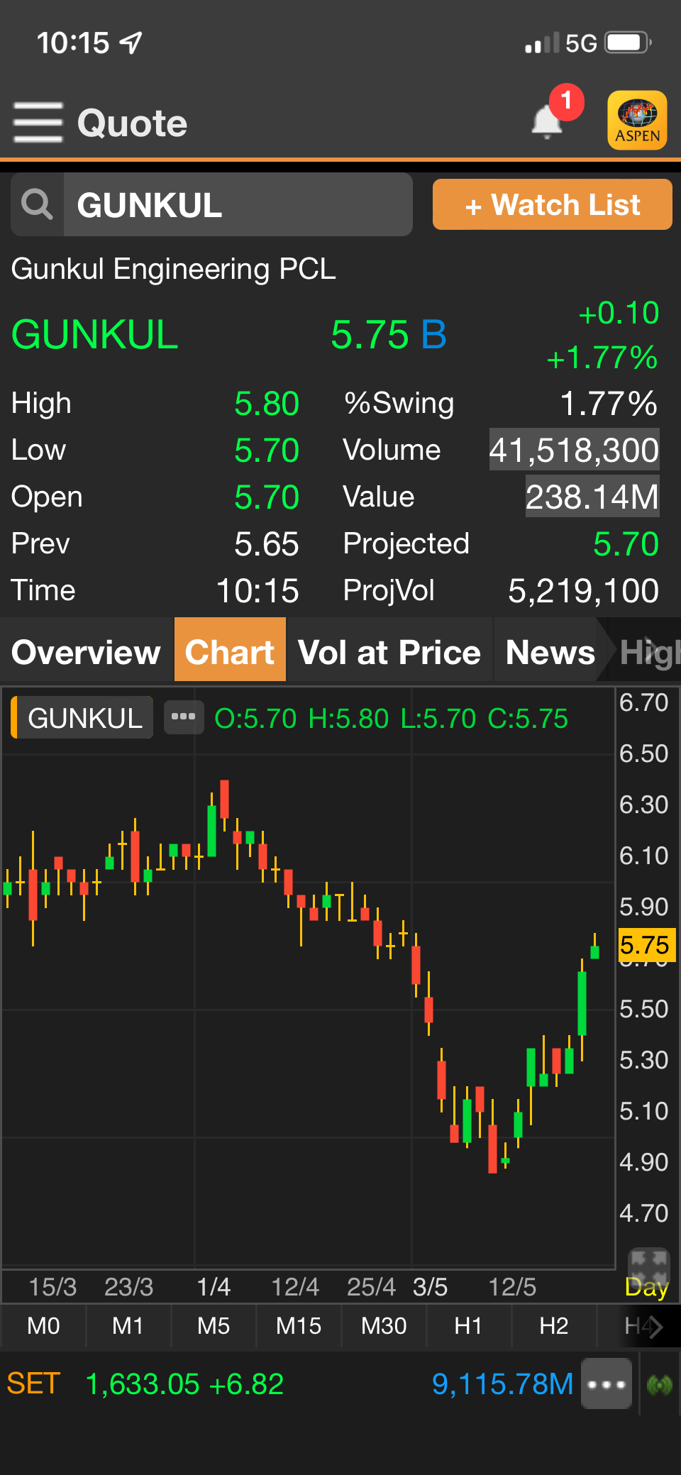Image resolution: width=681 pixels, height=1475 pixels.
Task: Open the News tab
Action: pos(550,652)
